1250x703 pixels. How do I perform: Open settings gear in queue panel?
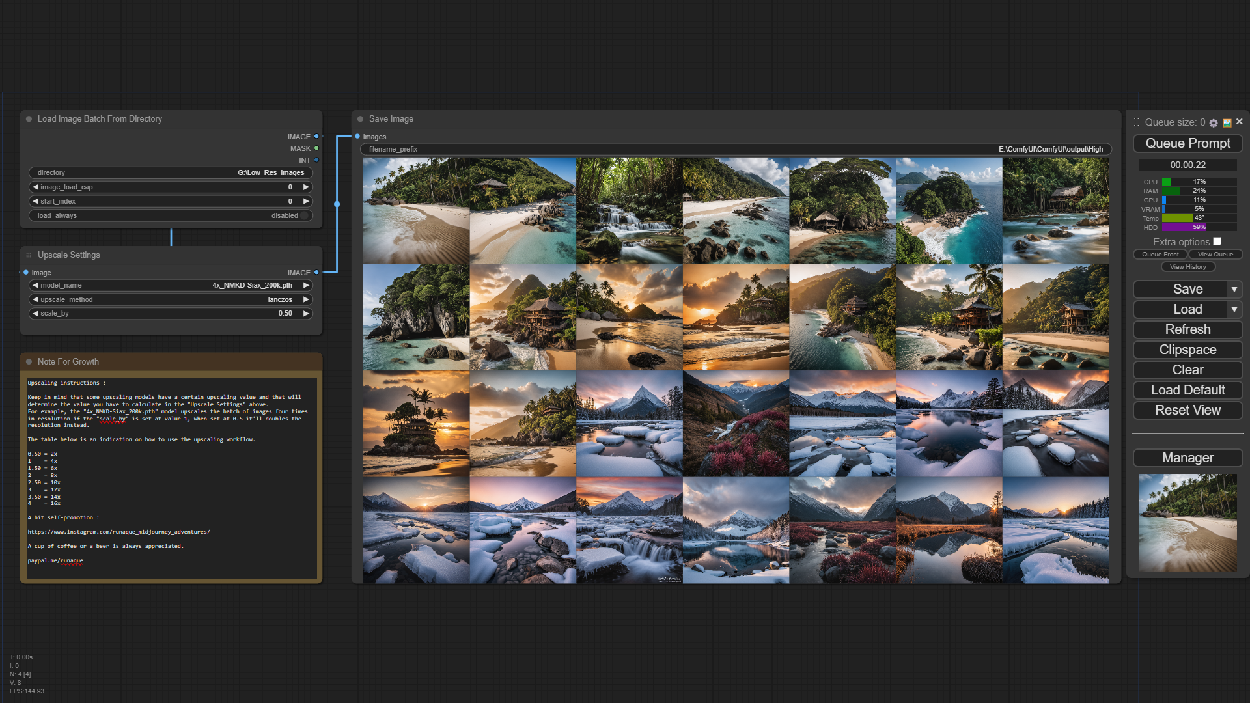click(x=1214, y=122)
